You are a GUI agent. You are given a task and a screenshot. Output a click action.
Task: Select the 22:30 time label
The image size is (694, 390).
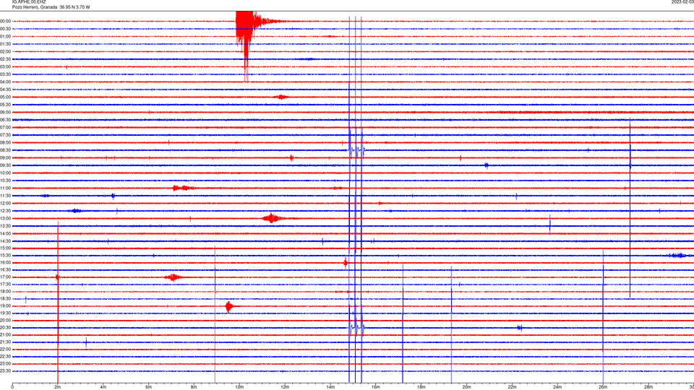[5, 356]
